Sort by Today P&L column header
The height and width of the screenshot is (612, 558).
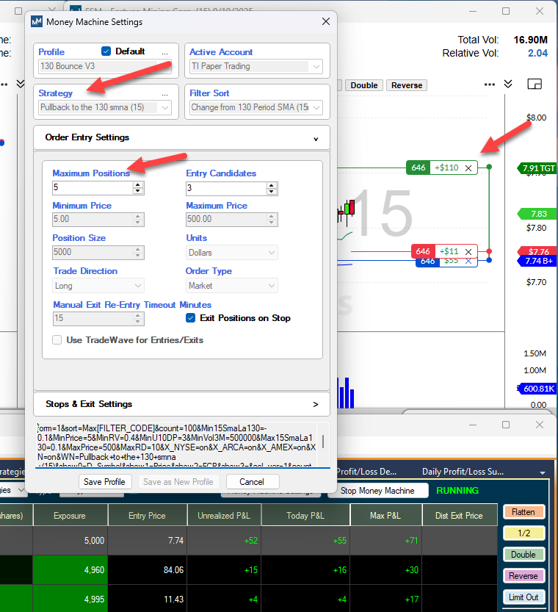(x=305, y=515)
